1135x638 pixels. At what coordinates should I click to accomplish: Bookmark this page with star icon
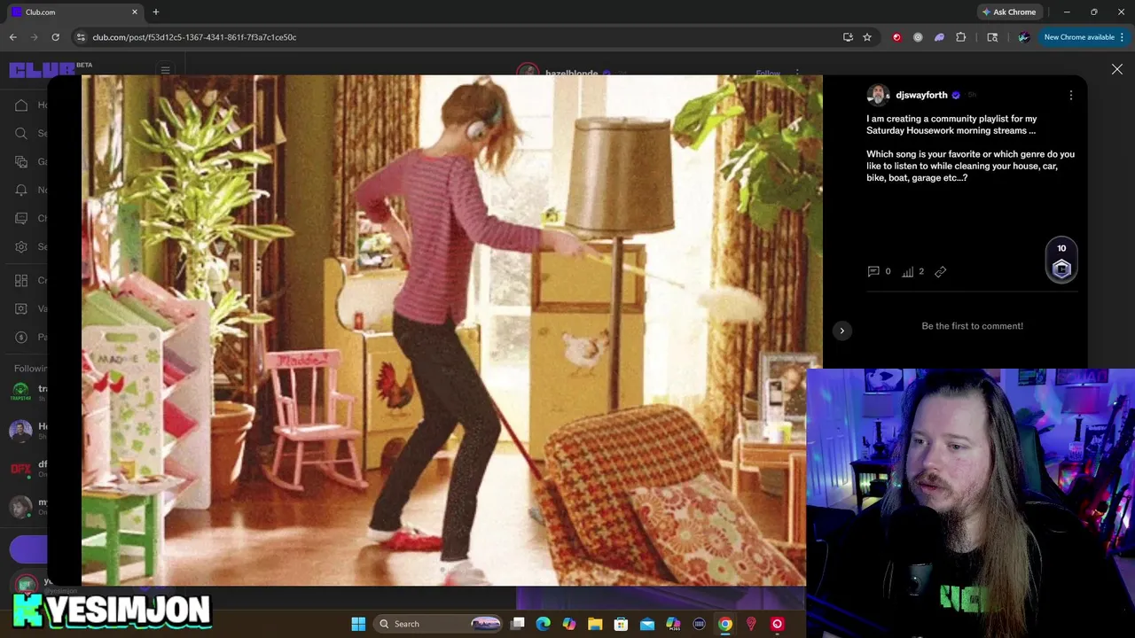point(867,37)
